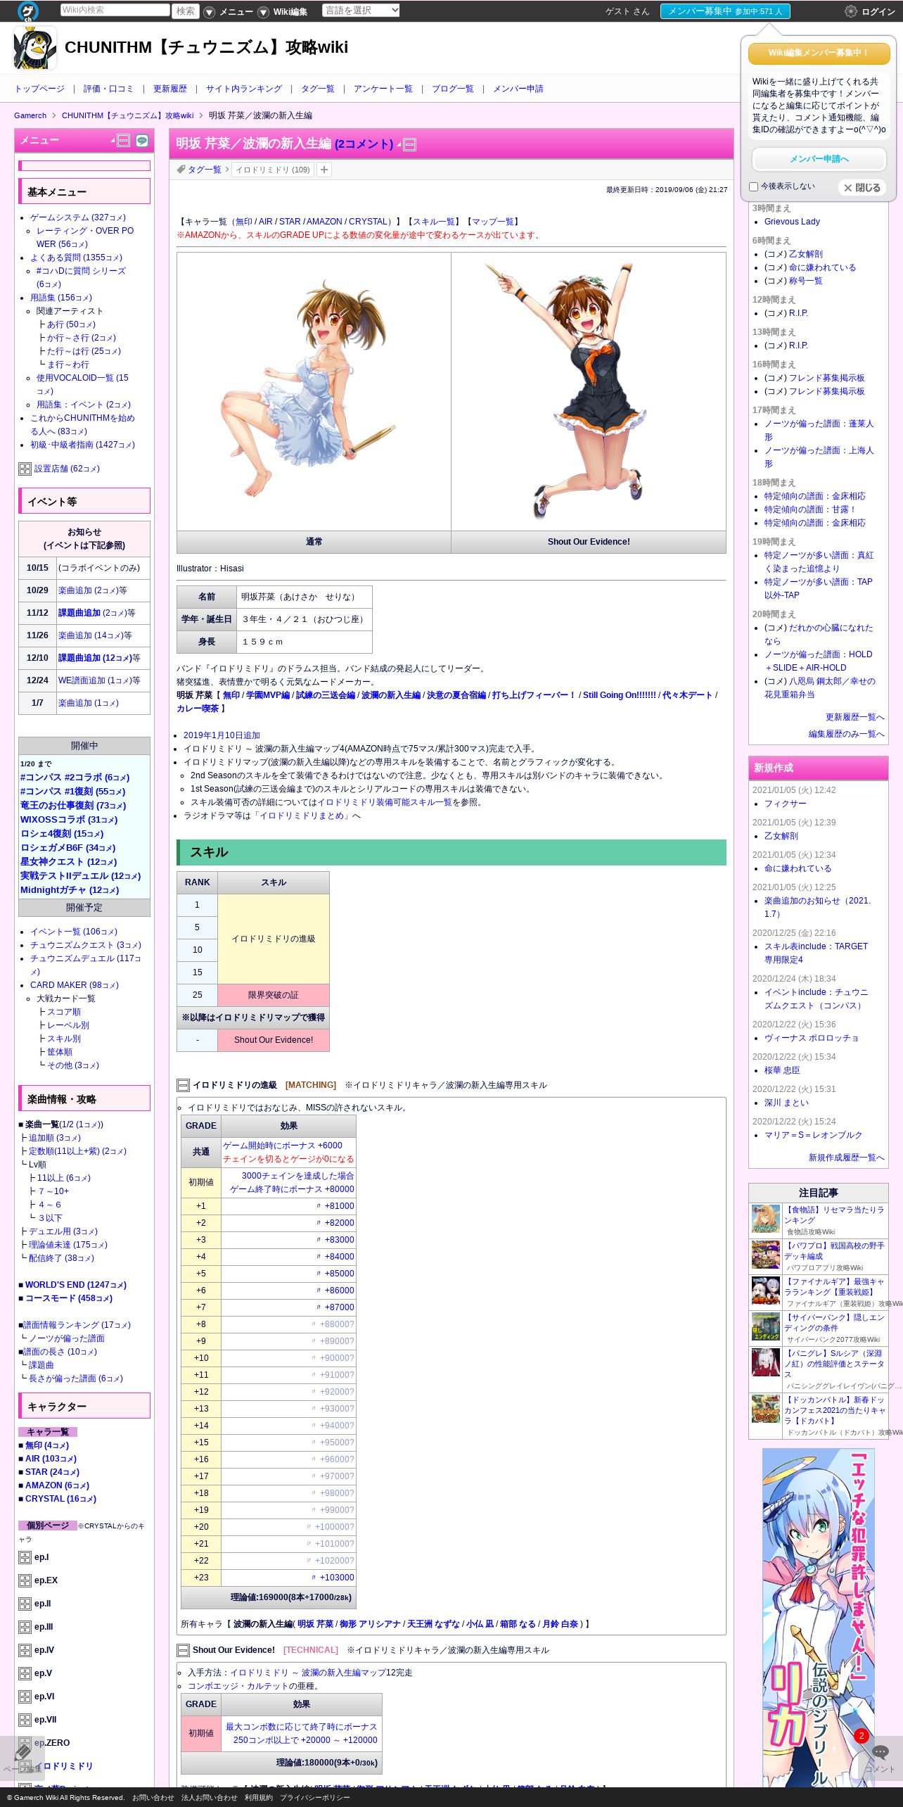Collapse the メニュー sidebar panel with its minus icon
This screenshot has height=1807, width=903.
pyautogui.click(x=124, y=140)
